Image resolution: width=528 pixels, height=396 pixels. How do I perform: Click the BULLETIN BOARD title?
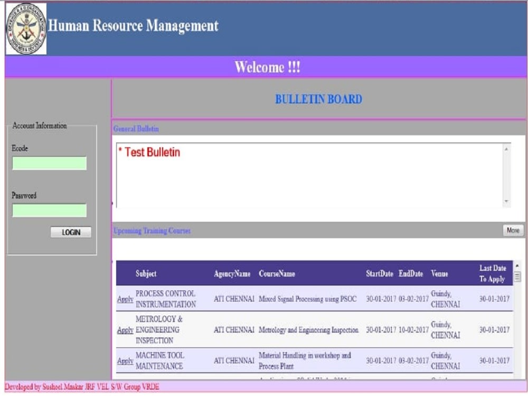tap(318, 99)
